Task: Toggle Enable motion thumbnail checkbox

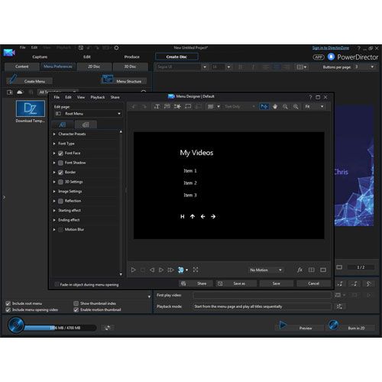Action: click(76, 309)
